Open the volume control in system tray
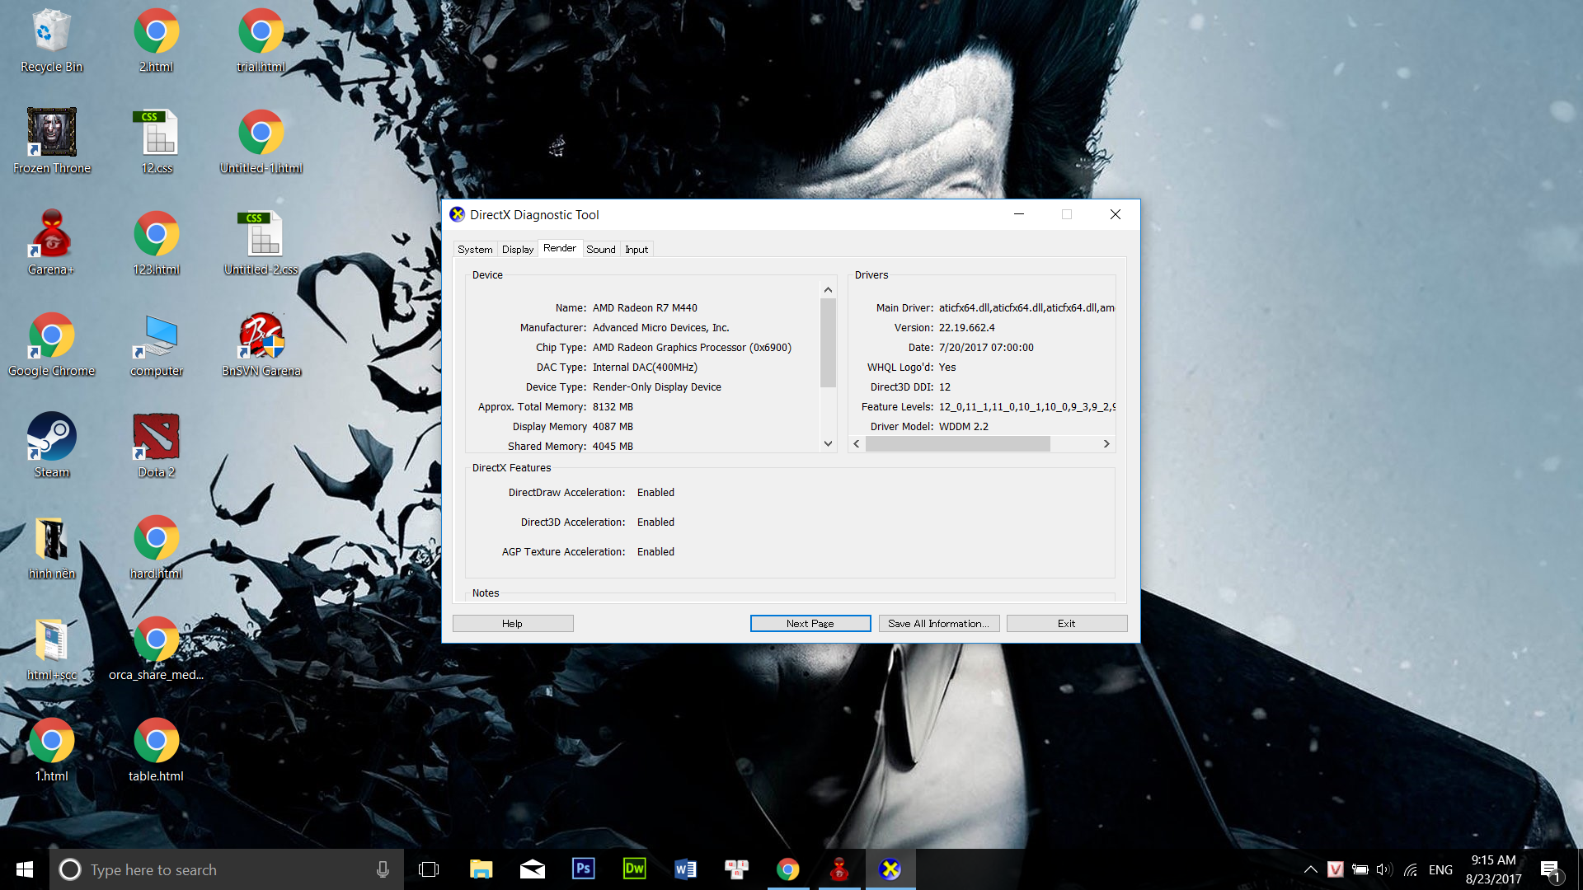 [1384, 869]
